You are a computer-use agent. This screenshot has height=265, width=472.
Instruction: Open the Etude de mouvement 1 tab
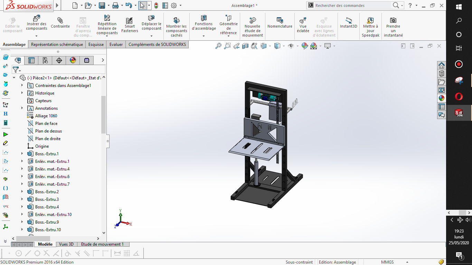pos(102,244)
